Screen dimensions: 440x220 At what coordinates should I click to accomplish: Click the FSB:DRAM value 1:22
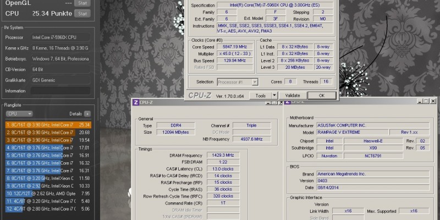click(223, 162)
